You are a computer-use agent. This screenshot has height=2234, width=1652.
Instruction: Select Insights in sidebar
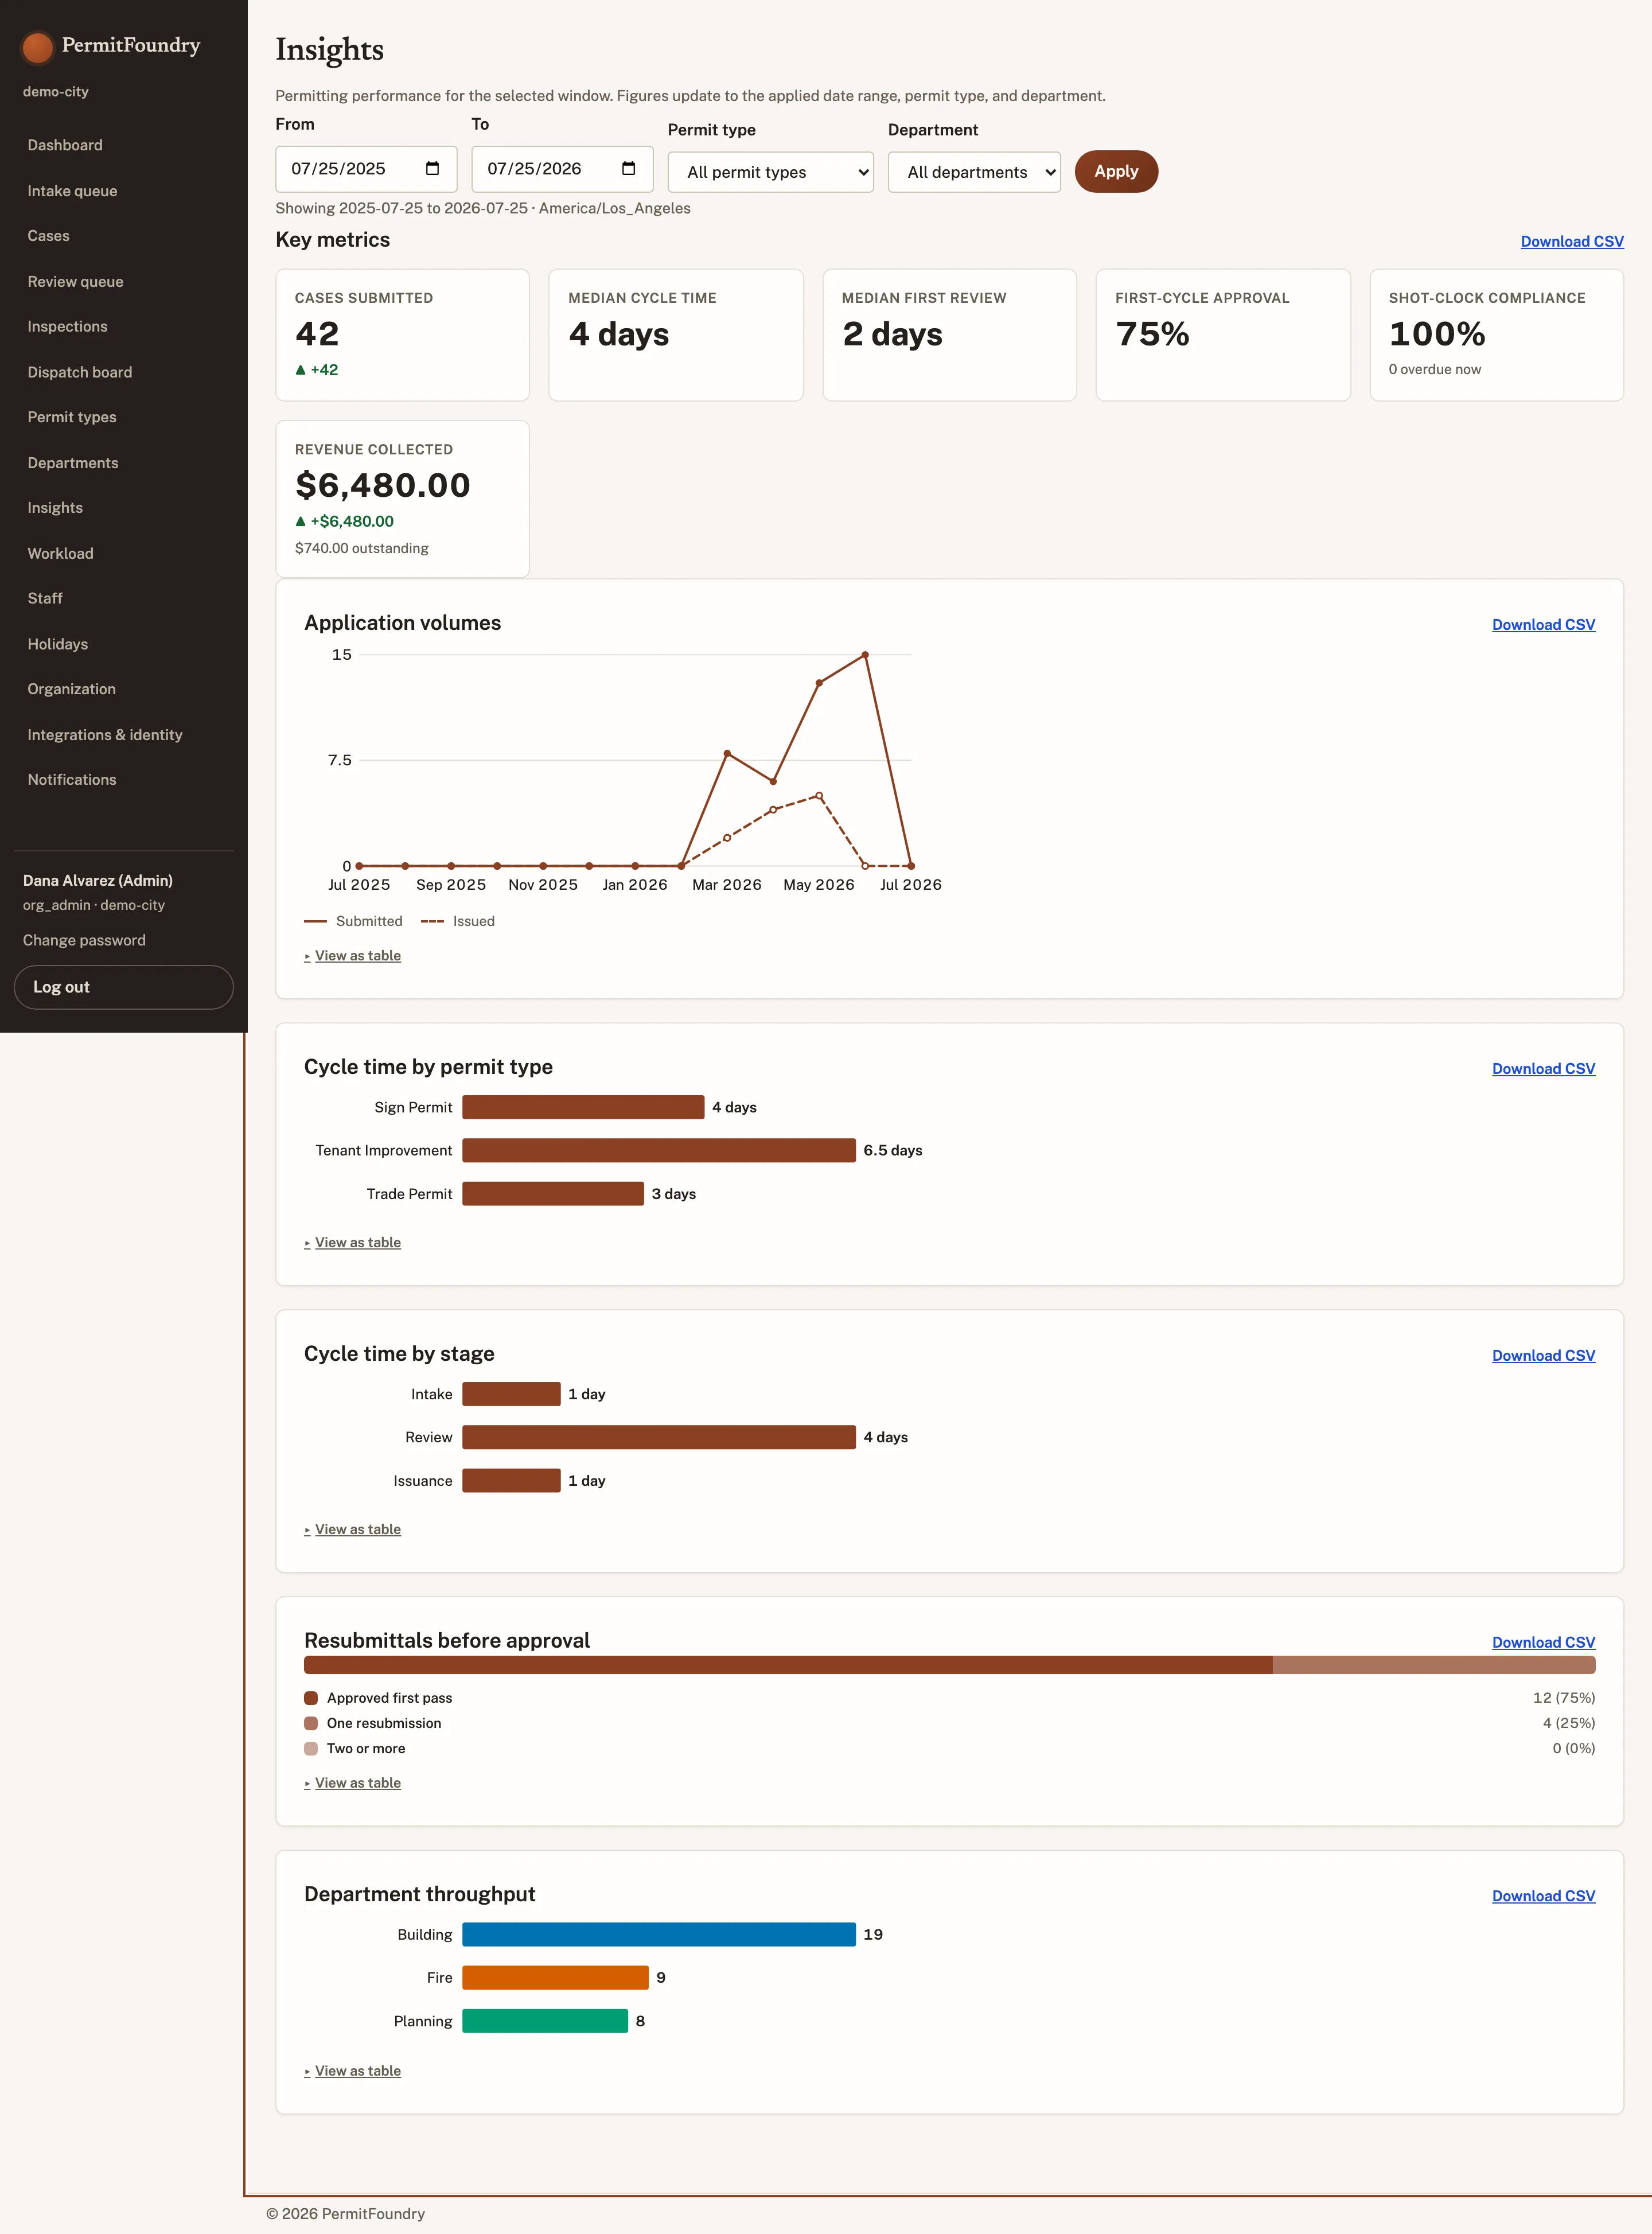pos(55,508)
